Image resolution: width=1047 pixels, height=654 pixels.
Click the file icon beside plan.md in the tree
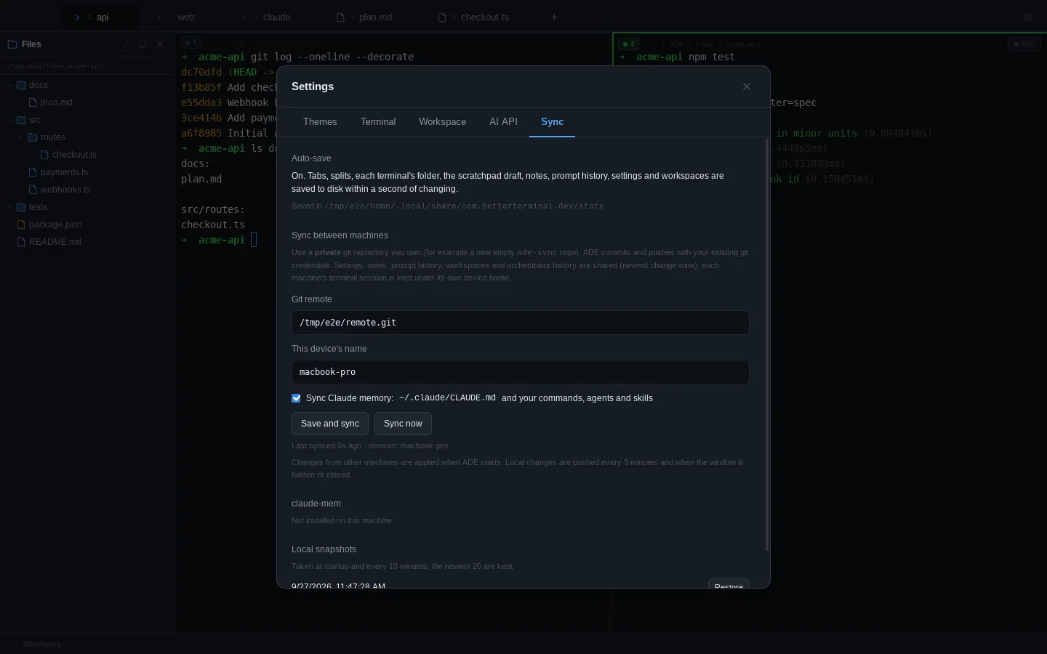coord(33,102)
